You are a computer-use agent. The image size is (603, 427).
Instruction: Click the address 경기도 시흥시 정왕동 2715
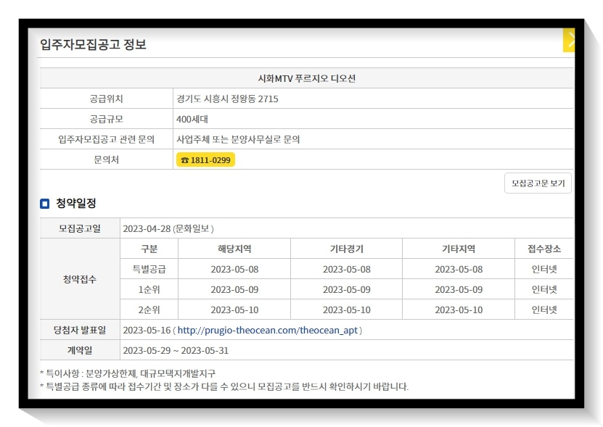pos(227,99)
